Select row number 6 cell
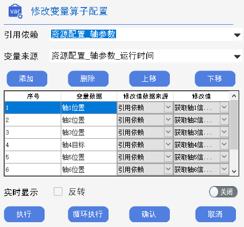Image resolution: width=244 pixels, height=227 pixels. point(33,169)
